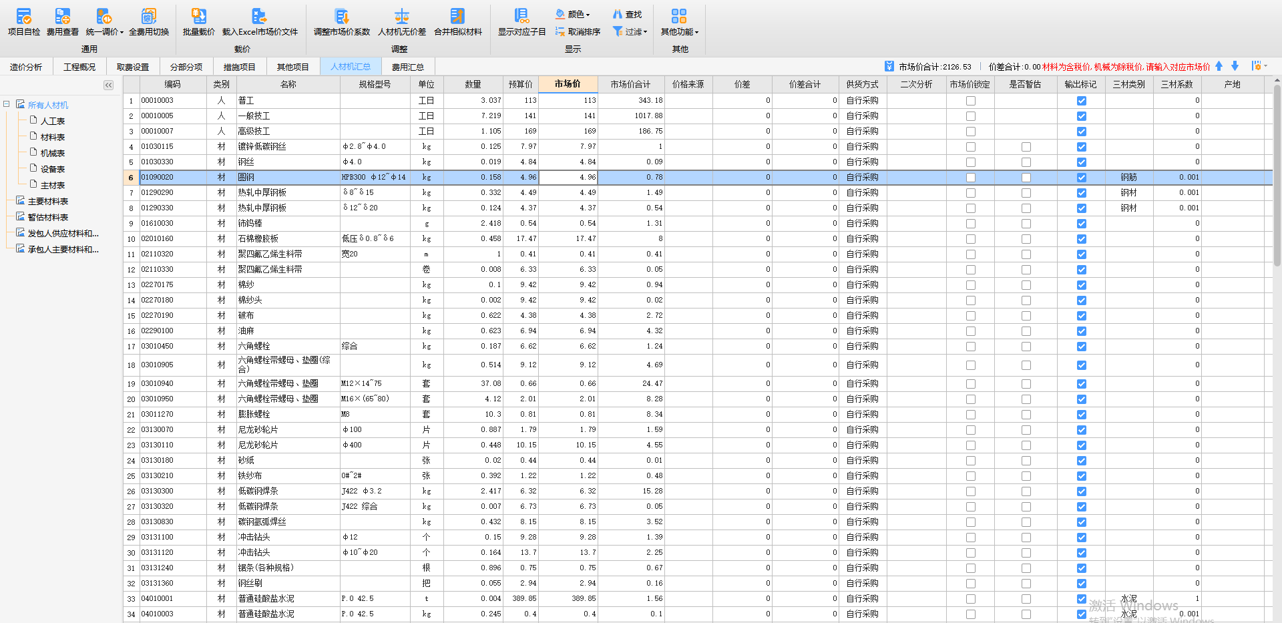1282x623 pixels.
Task: Click the 编码 column header
Action: pos(172,84)
